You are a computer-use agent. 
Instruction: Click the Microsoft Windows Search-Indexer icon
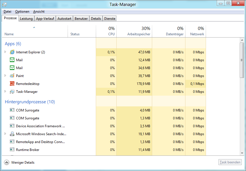12,134
